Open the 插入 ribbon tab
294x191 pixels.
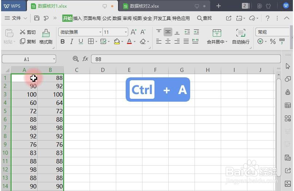pos(78,18)
